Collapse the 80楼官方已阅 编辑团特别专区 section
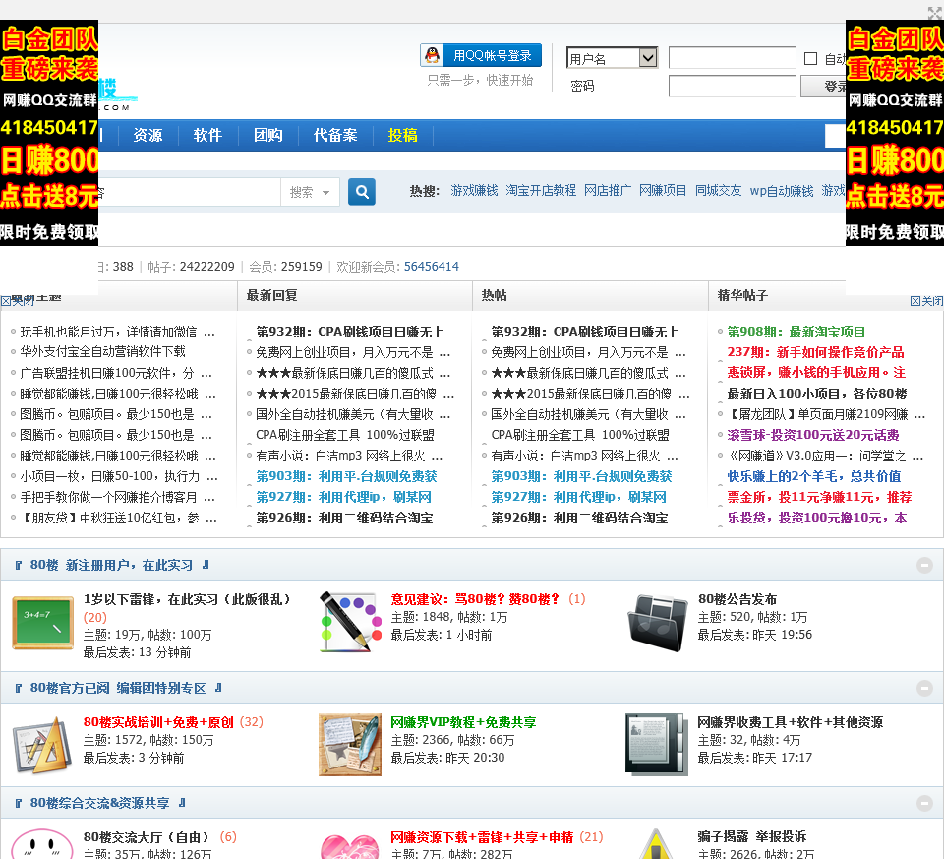Viewport: 944px width, 859px height. click(x=924, y=688)
